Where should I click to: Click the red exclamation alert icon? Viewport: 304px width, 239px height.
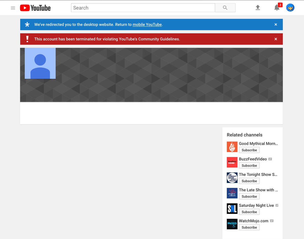click(27, 39)
